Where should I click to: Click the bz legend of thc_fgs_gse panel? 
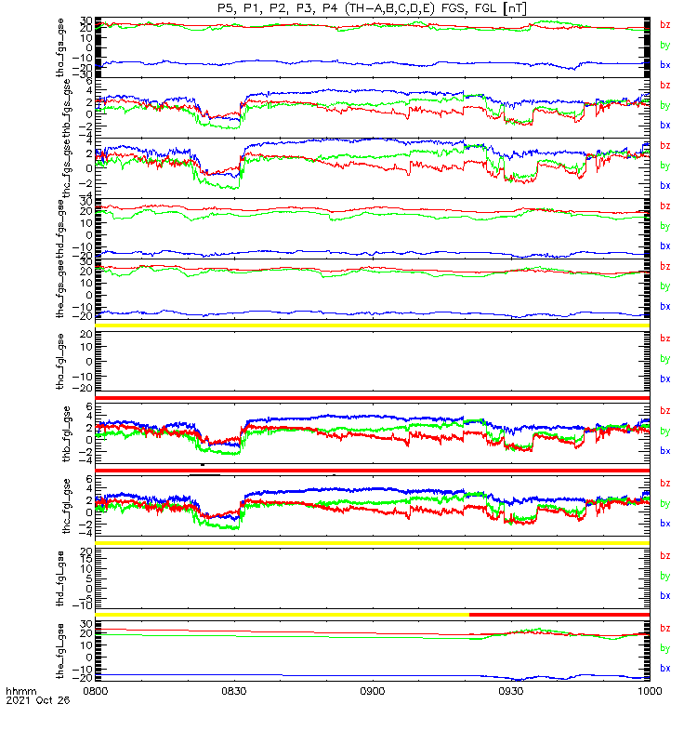tap(665, 145)
